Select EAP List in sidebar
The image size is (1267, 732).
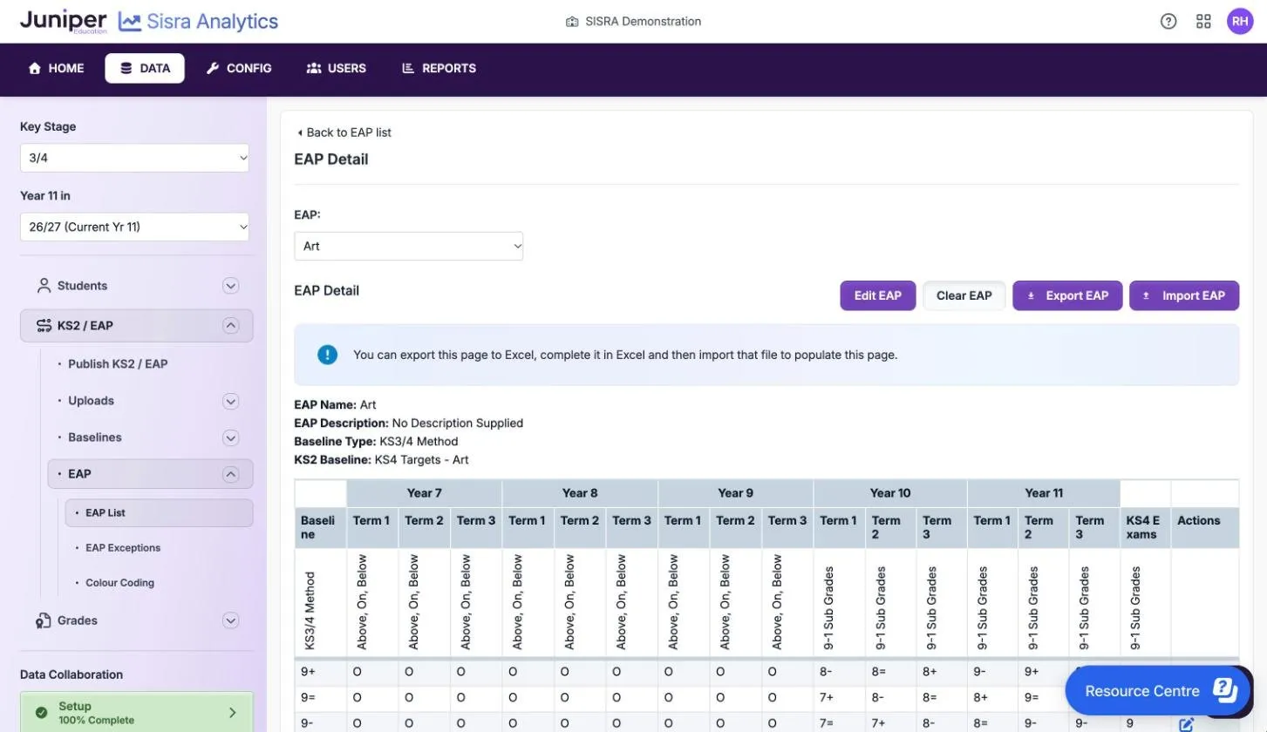click(x=159, y=512)
